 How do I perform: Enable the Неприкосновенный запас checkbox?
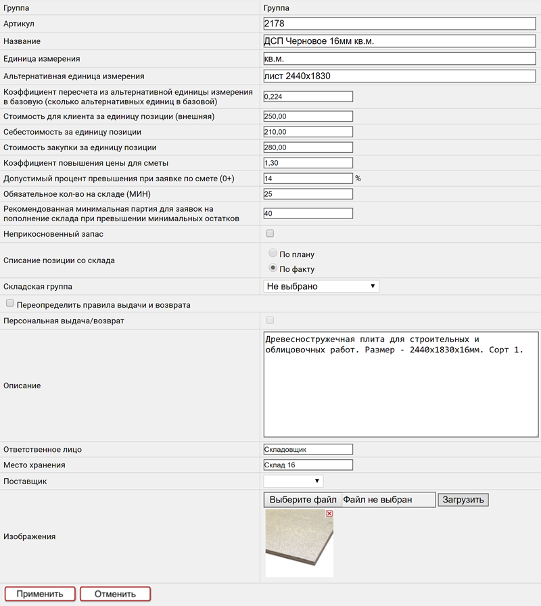(270, 233)
